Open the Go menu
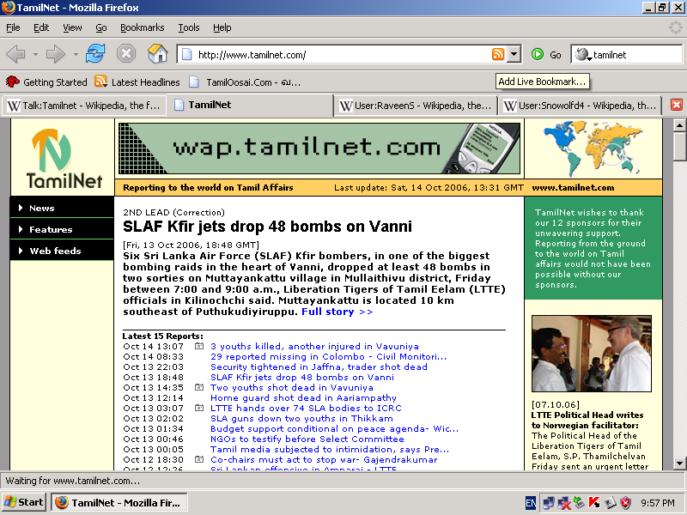 (101, 27)
